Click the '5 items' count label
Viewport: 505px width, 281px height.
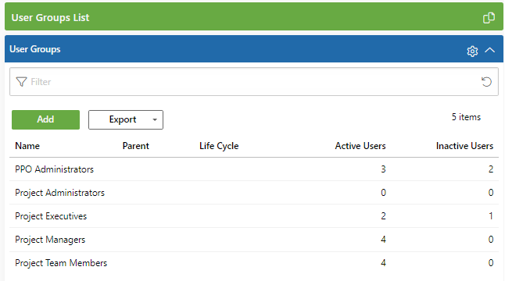point(466,117)
